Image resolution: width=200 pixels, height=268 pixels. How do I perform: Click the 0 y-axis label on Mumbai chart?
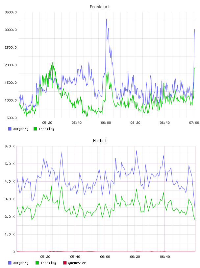point(14,252)
